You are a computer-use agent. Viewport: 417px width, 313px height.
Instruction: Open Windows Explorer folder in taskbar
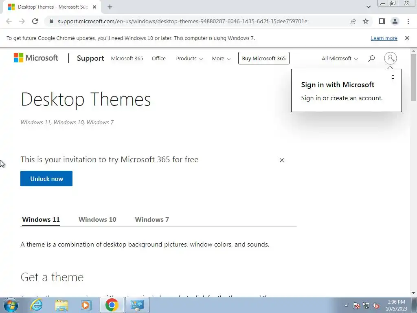click(61, 305)
